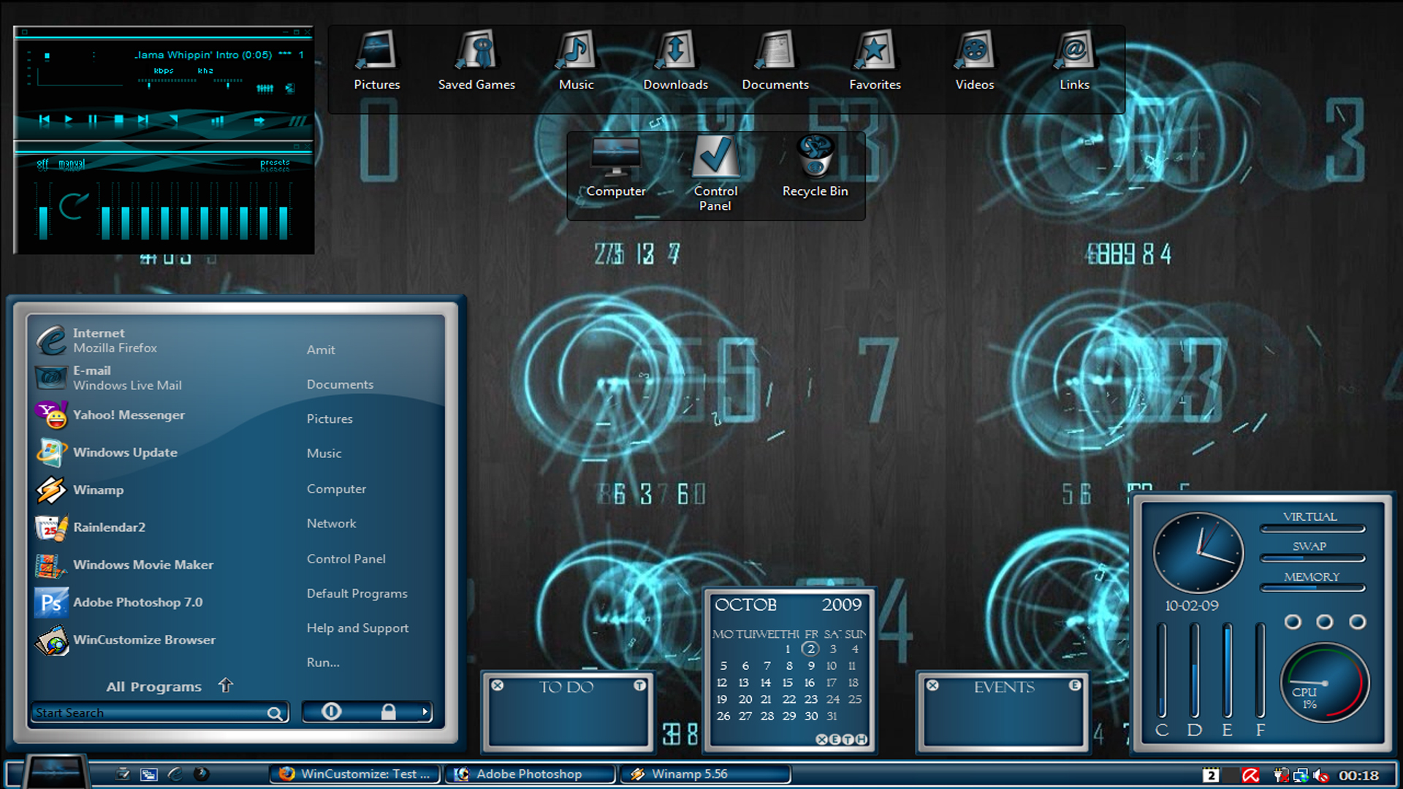Toggle Winamp playlist window icon
1403x789 pixels.
tap(290, 88)
